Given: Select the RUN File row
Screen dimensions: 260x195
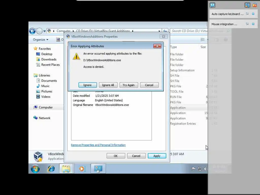Looking at the screenshot, I should tap(176, 97).
